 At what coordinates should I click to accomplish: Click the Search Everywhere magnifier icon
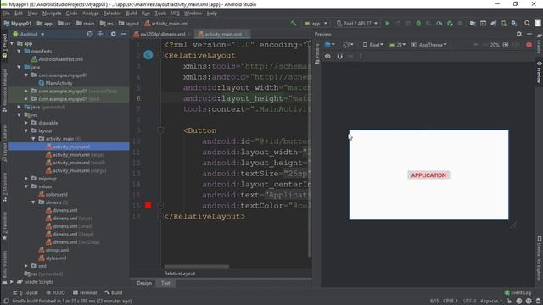coord(527,24)
